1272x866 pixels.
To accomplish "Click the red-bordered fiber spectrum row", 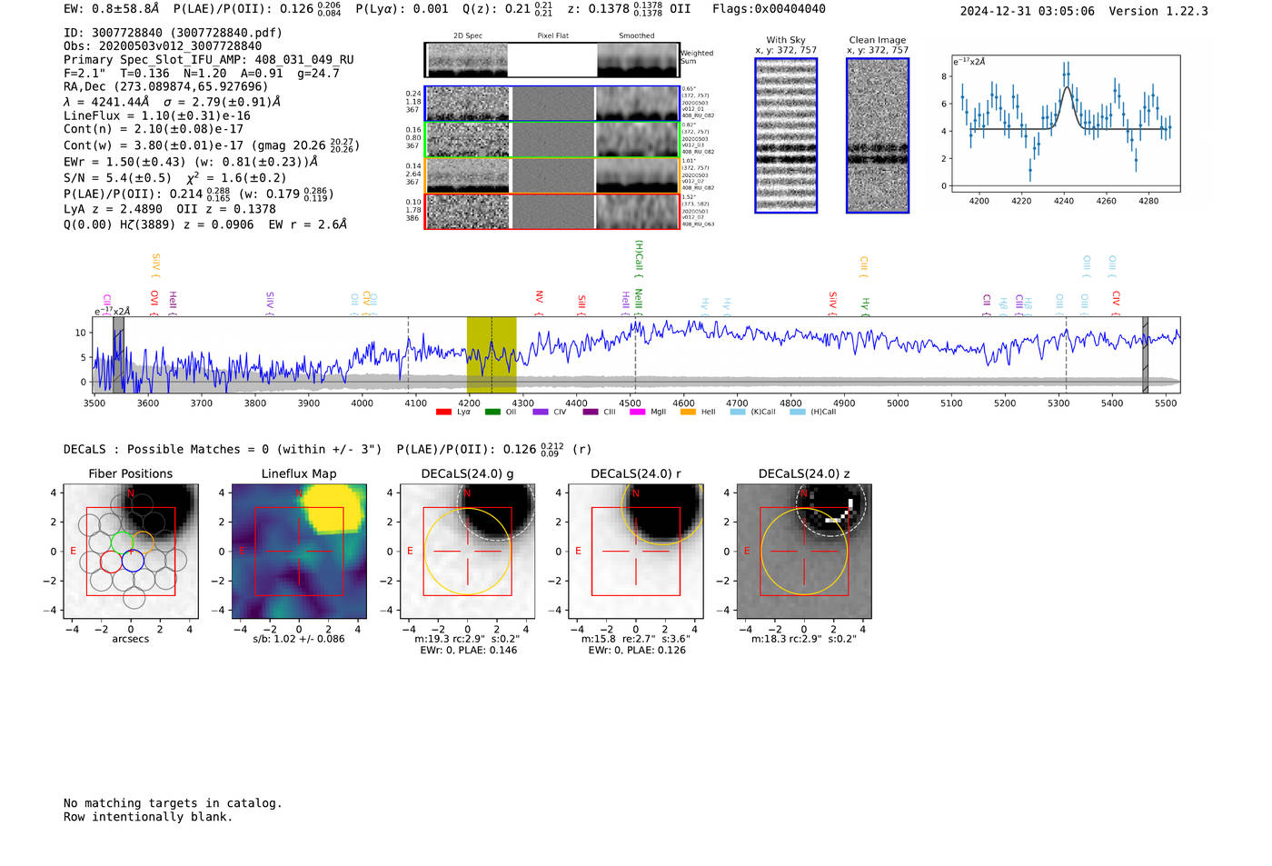I will point(552,212).
